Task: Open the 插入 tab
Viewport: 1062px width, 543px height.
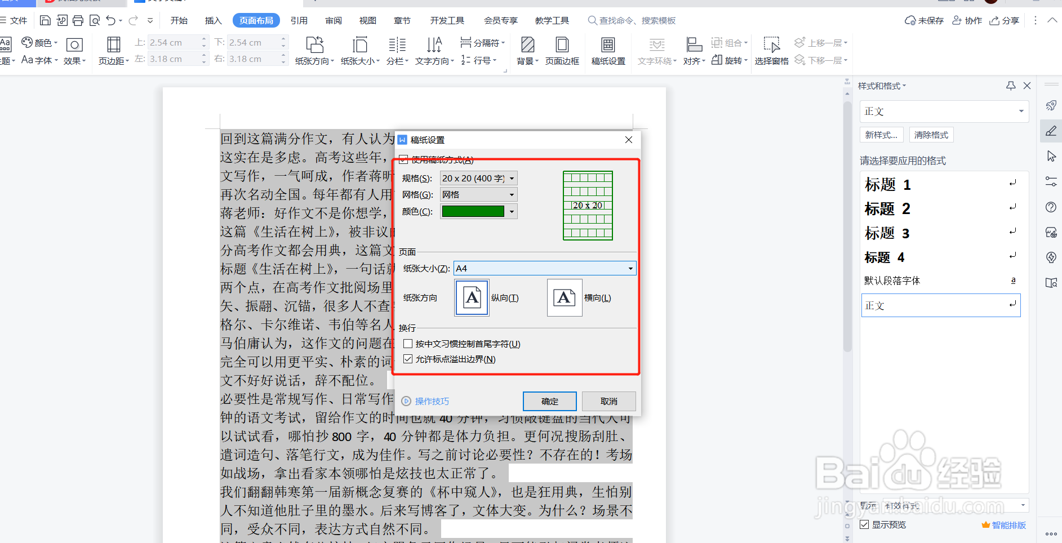Action: tap(214, 21)
